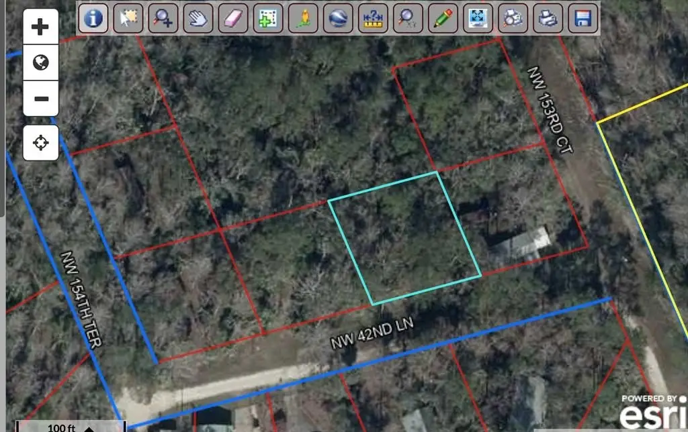Click the full extent arrows icon
Image resolution: width=688 pixels, height=432 pixels.
(x=478, y=18)
